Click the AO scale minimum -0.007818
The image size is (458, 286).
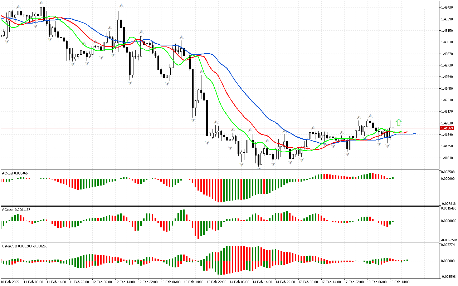click(x=448, y=203)
